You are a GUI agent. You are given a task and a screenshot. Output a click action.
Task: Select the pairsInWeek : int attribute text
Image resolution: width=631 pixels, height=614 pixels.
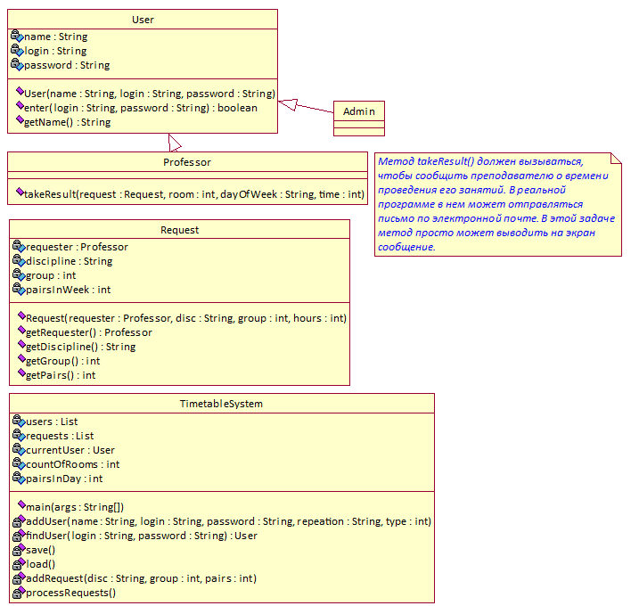pos(69,290)
